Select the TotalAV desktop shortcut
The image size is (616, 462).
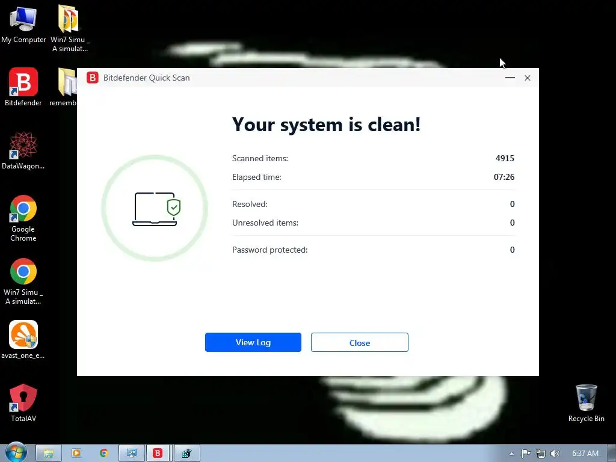[23, 402]
